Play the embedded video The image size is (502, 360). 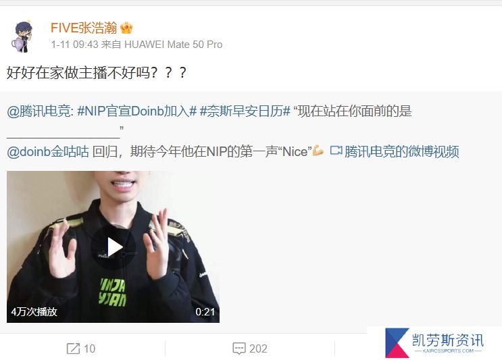coord(114,247)
